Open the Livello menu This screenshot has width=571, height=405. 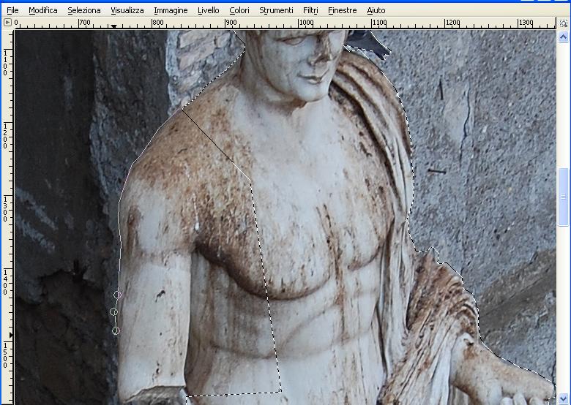(x=209, y=10)
